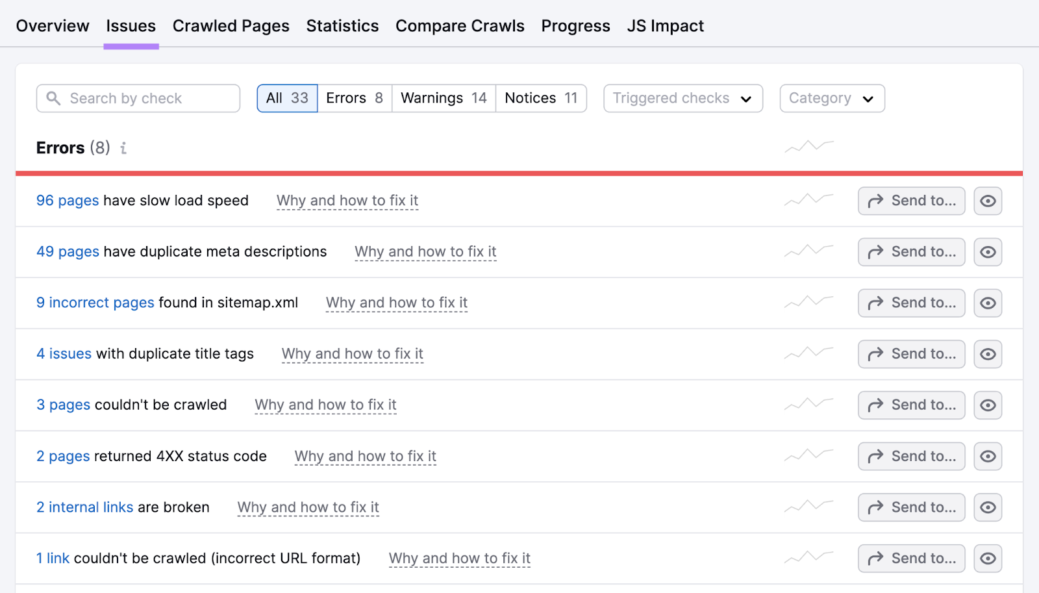The width and height of the screenshot is (1039, 593).
Task: Open the trend sparkline on slow load speed row
Action: [808, 200]
